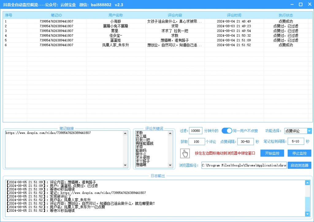Screen dimensions: 314x222
Task: Select the keyword 求大佬带 in list
Action: pyautogui.click(x=143, y=158)
